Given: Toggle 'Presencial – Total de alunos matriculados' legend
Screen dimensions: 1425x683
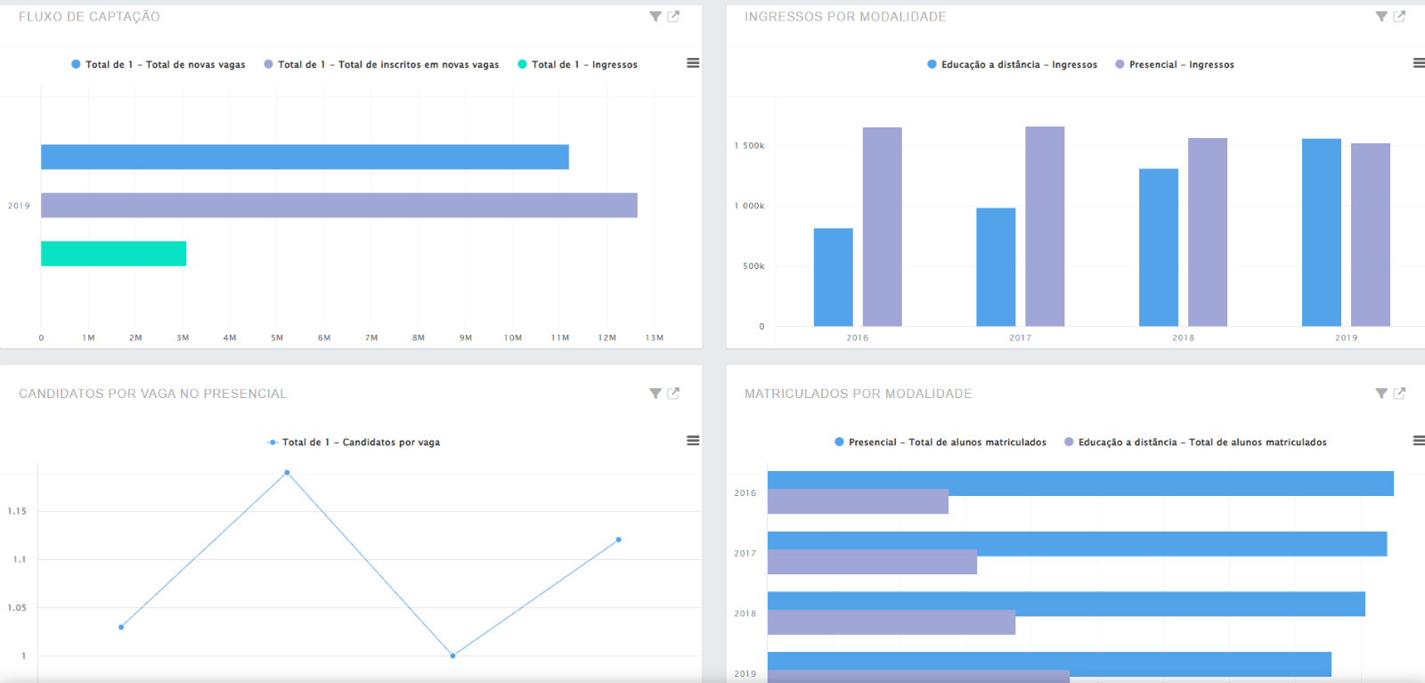Looking at the screenshot, I should tap(940, 442).
